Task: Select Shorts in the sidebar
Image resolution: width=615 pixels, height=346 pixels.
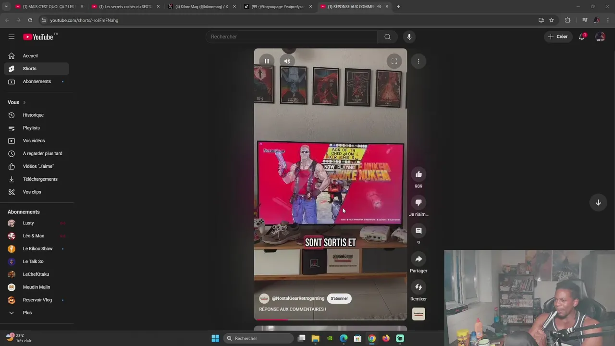Action: point(37,69)
